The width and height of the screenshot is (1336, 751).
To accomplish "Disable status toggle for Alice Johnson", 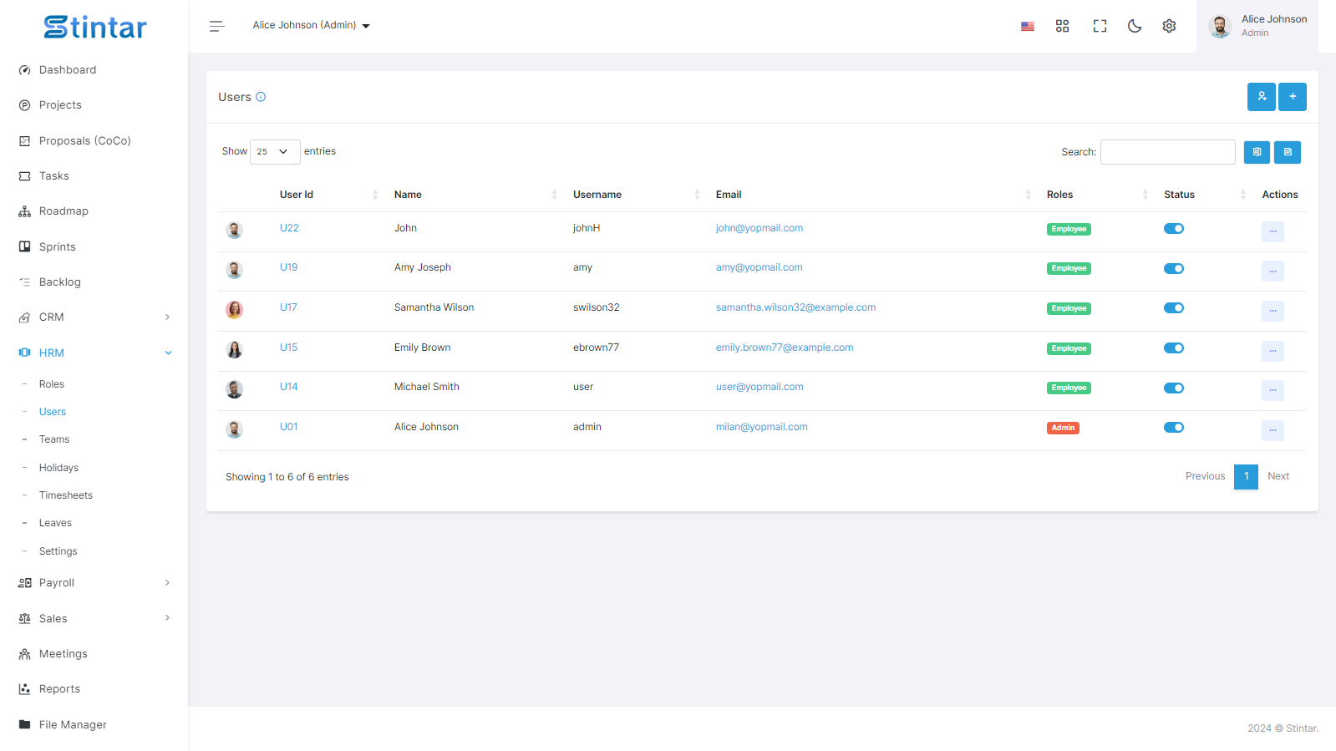I will coord(1174,428).
